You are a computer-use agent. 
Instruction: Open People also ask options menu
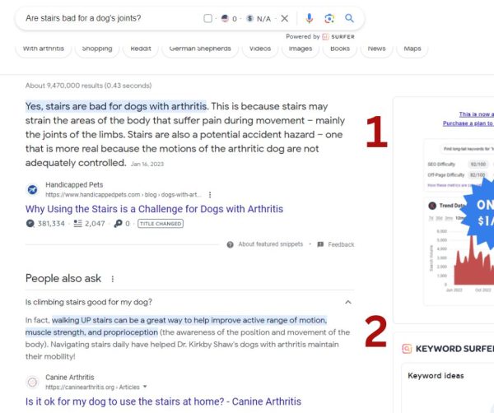point(113,279)
